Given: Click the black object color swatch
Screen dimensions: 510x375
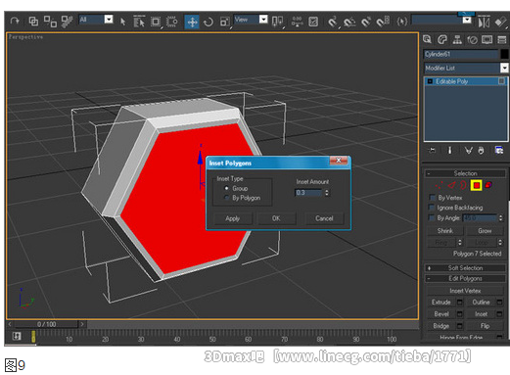Looking at the screenshot, I should (504, 54).
